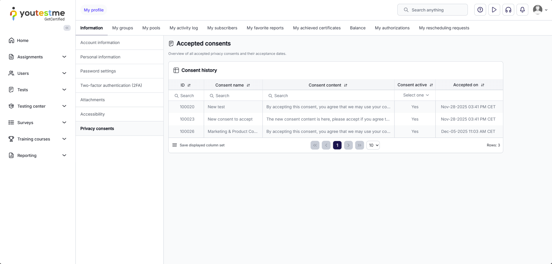
Task: Sort by Consent content column
Action: [346, 85]
